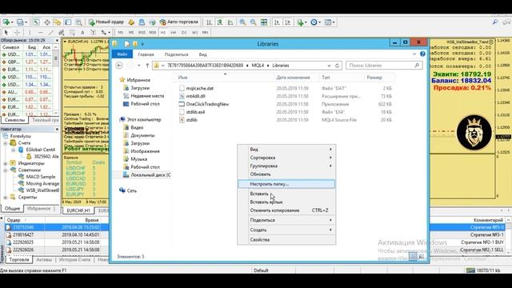Open the Вид ribbon tab
The image size is (512, 288).
click(202, 54)
